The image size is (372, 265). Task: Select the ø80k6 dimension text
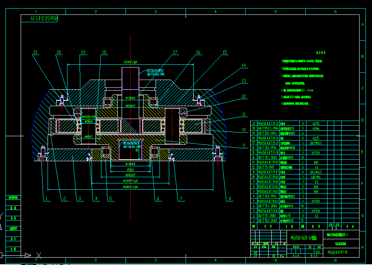click(89, 121)
